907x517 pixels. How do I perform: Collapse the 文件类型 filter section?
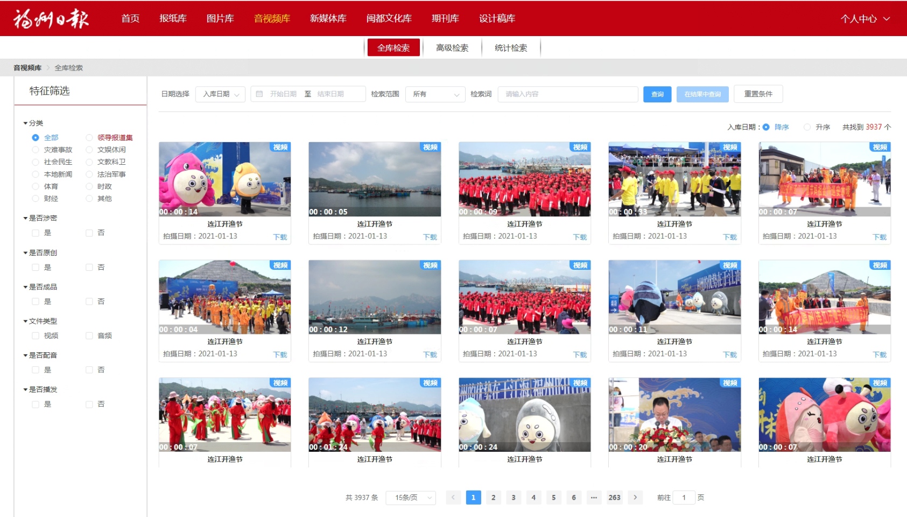(x=25, y=322)
